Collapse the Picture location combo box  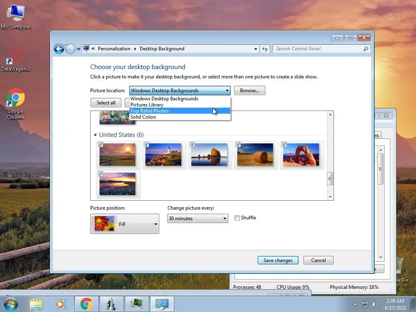click(180, 91)
